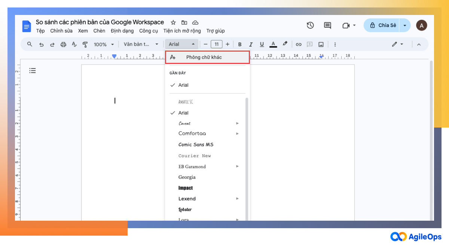Select the Paint format tool

[x=85, y=44]
